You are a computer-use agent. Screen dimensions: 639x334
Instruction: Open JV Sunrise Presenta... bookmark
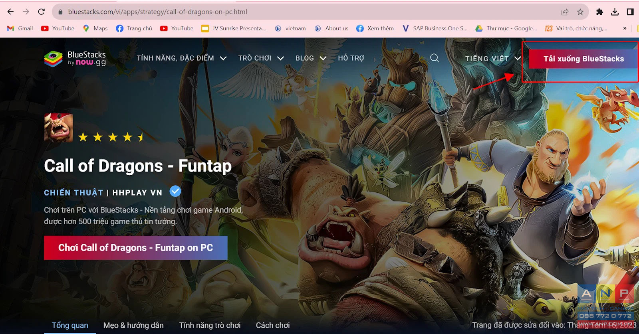234,28
